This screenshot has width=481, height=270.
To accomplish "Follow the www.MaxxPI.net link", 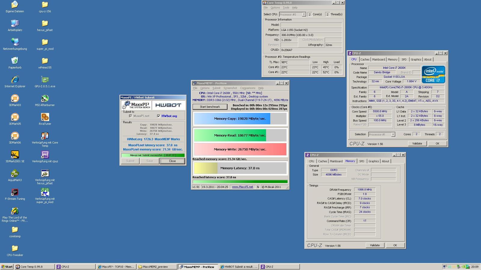I will pyautogui.click(x=242, y=187).
